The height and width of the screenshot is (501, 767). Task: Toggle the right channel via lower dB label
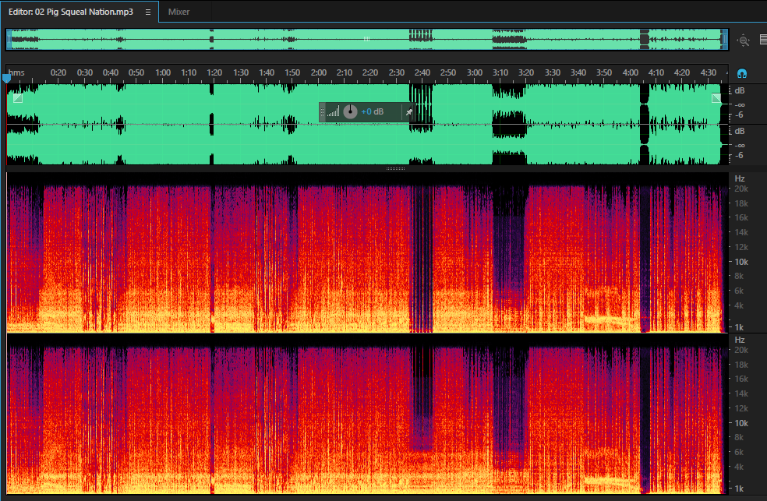[740, 131]
